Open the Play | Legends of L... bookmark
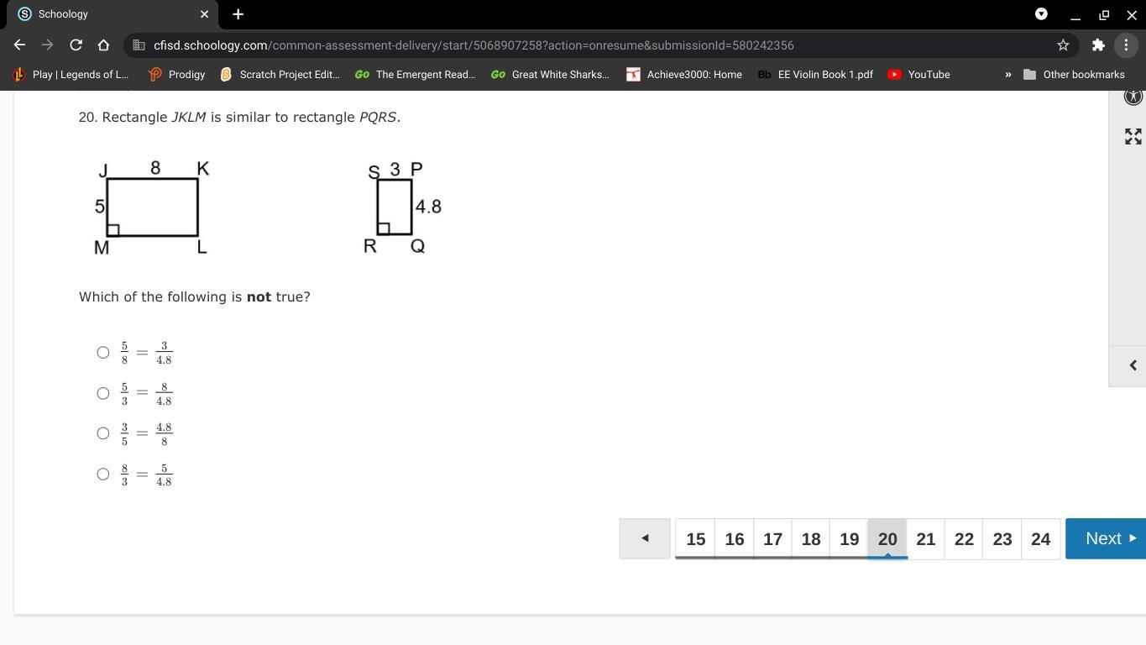Screen dimensions: 1146x645 [71, 75]
